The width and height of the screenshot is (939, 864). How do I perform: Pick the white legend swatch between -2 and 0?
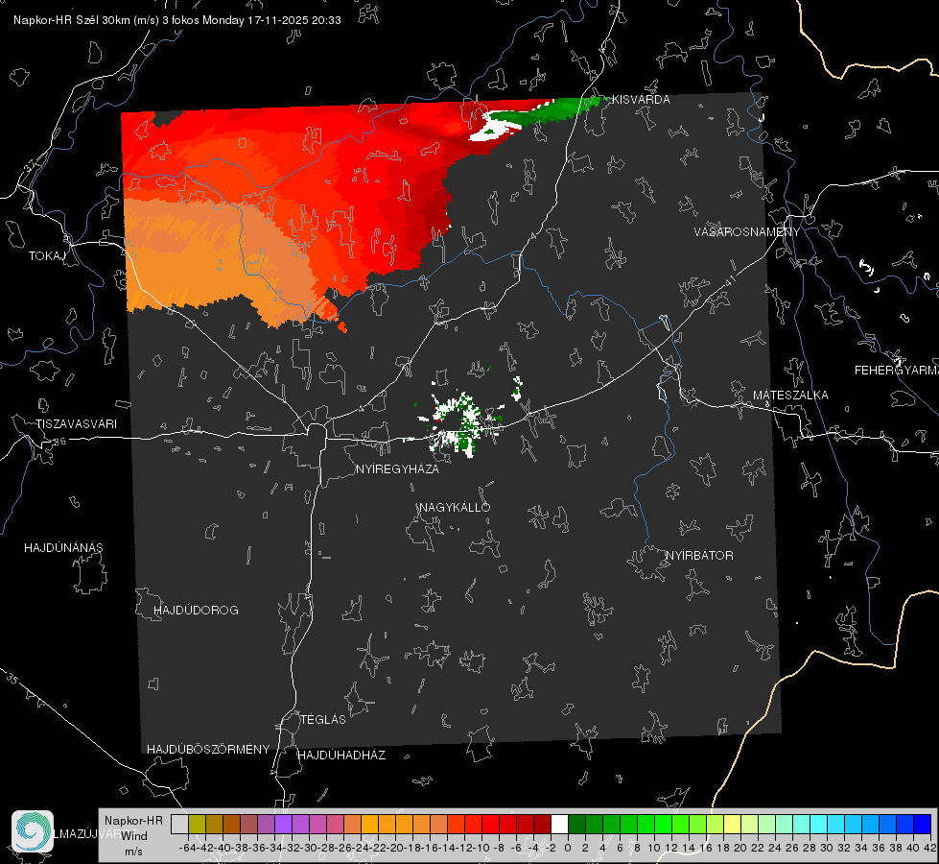click(559, 825)
